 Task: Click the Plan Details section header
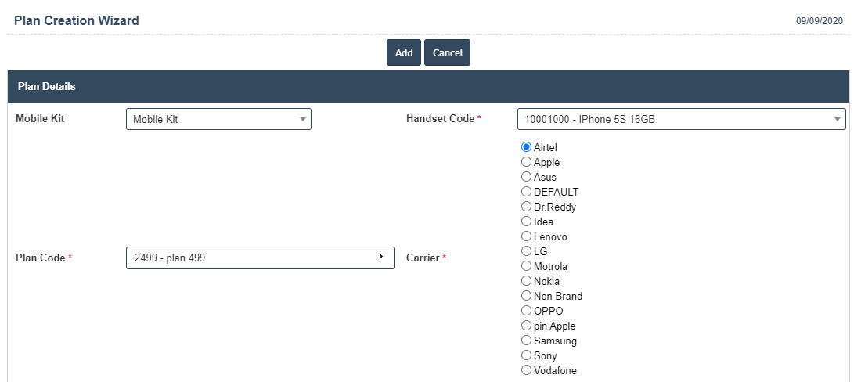47,86
